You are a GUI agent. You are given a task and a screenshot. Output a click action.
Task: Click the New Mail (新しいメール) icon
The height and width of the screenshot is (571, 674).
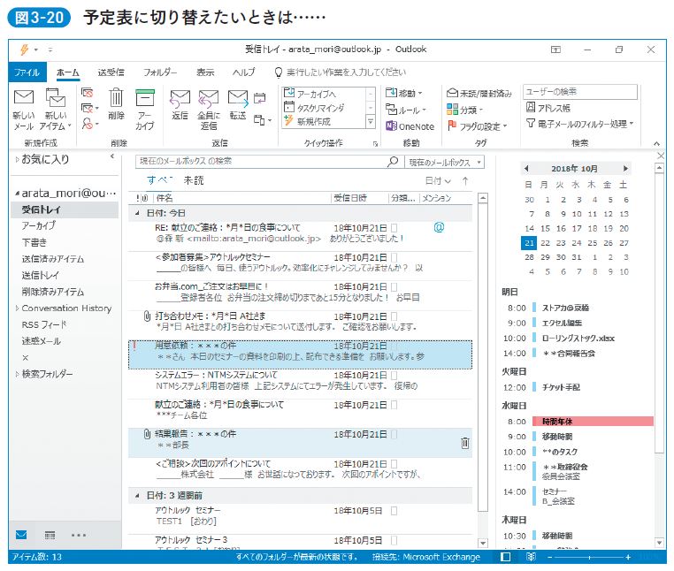coord(24,97)
